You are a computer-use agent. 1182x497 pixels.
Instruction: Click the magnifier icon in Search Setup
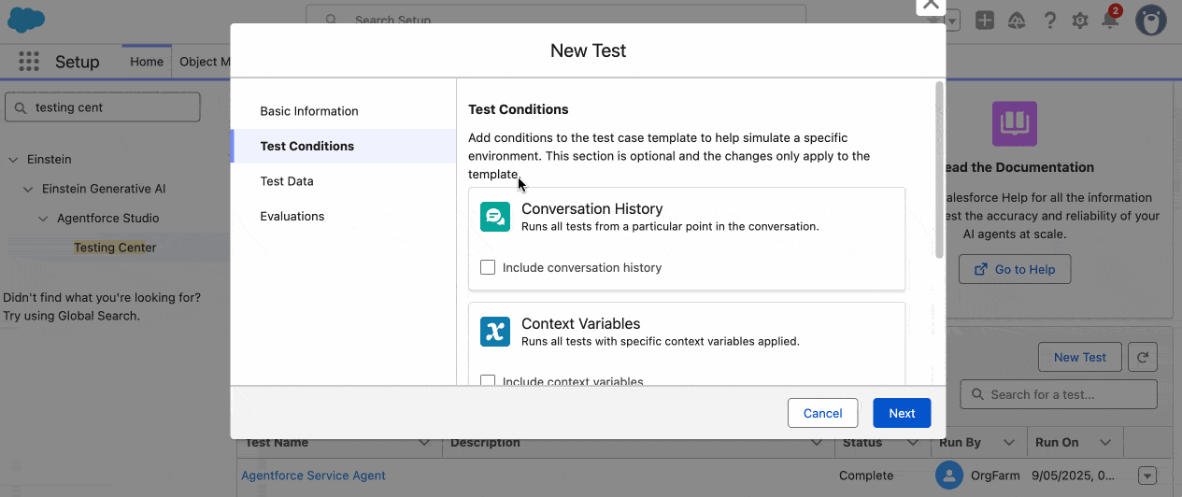pyautogui.click(x=332, y=20)
